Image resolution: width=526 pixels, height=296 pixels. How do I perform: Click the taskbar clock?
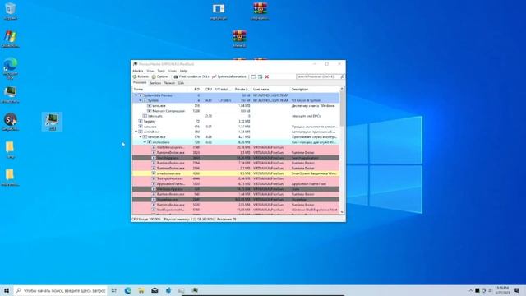[x=502, y=290]
